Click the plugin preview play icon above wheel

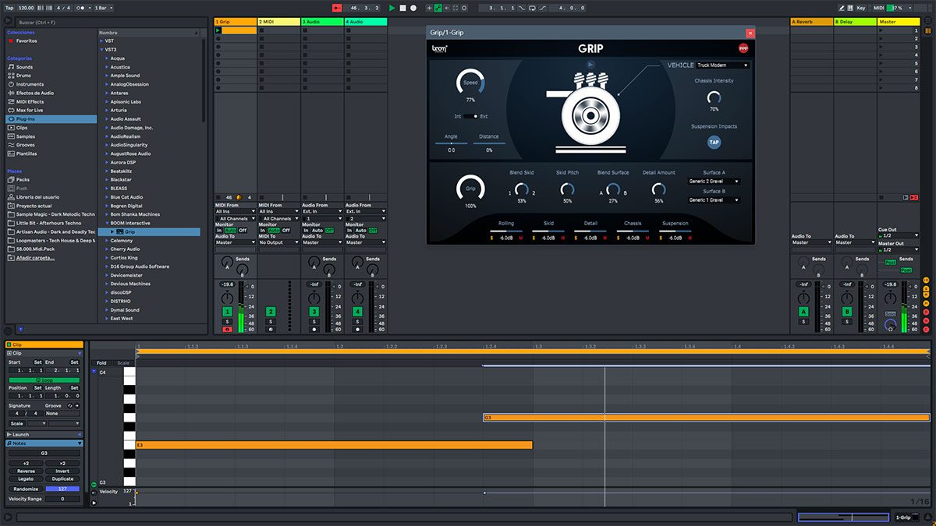[590, 64]
